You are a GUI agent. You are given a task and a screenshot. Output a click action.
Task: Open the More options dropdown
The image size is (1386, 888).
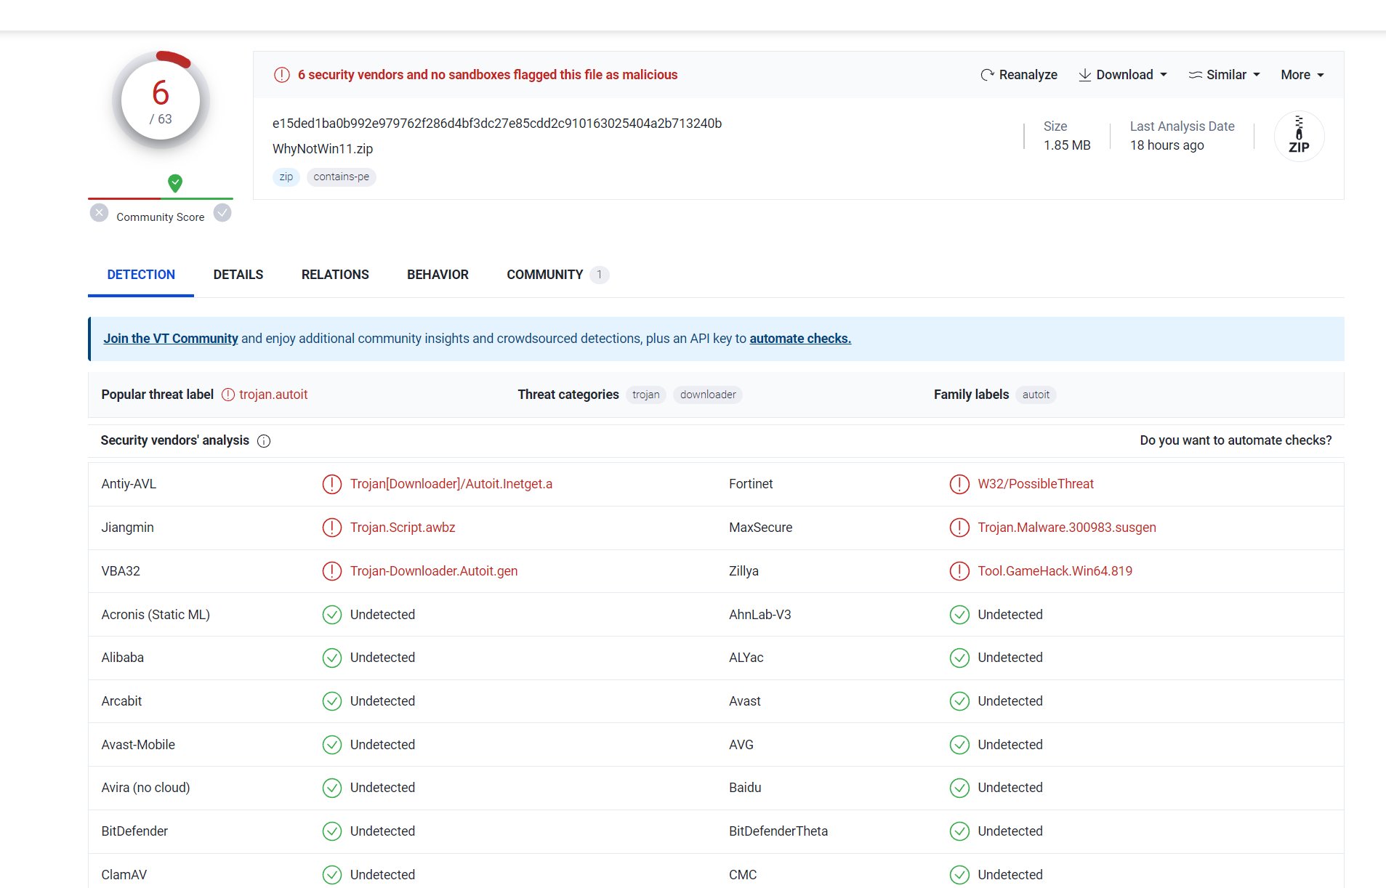[1302, 75]
